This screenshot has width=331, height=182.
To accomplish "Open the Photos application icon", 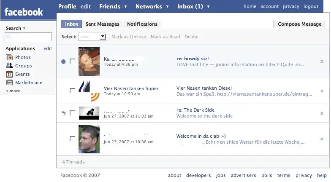I will (9, 57).
